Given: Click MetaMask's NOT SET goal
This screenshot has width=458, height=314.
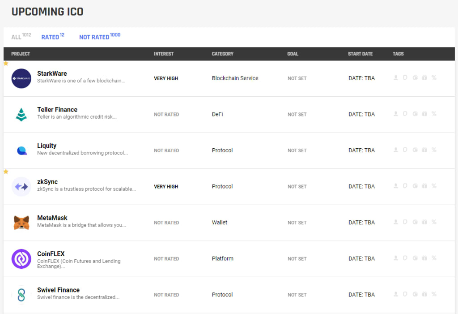Looking at the screenshot, I should 297,223.
